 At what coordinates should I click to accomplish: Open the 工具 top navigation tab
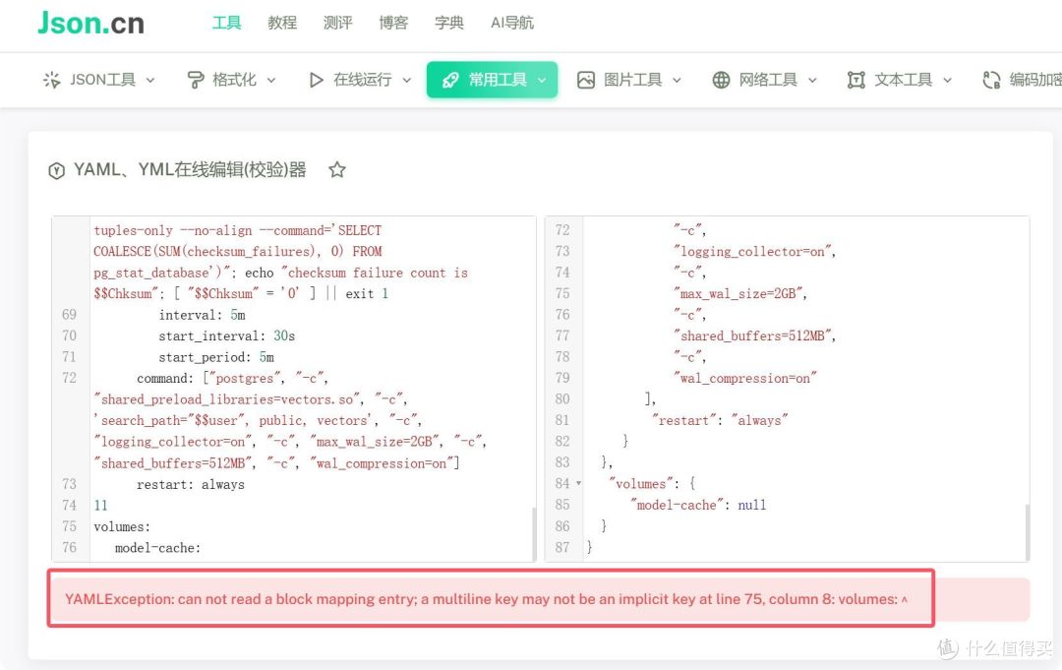pyautogui.click(x=226, y=23)
